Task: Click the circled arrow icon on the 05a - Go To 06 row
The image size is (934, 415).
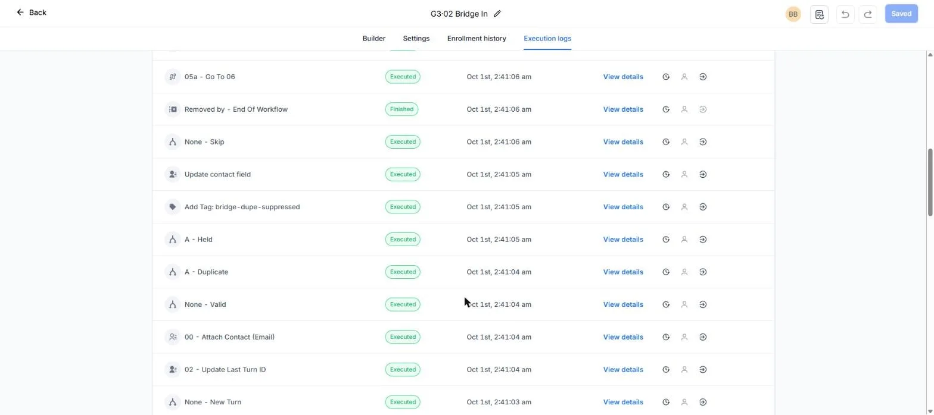Action: pyautogui.click(x=703, y=77)
